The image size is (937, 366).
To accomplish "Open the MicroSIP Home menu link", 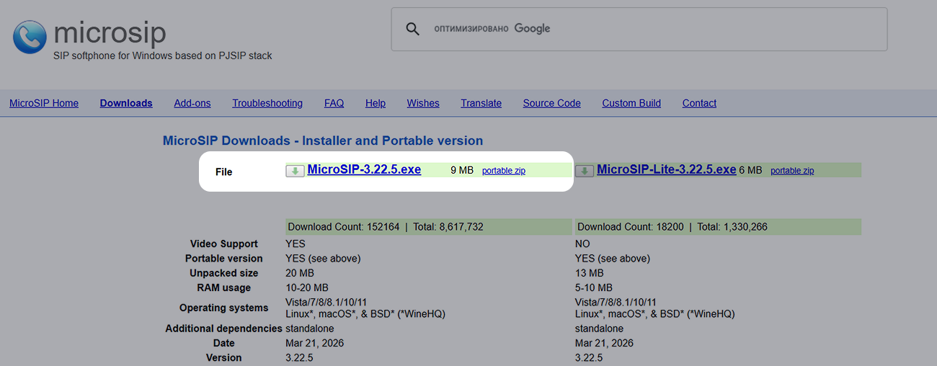I will (x=44, y=103).
